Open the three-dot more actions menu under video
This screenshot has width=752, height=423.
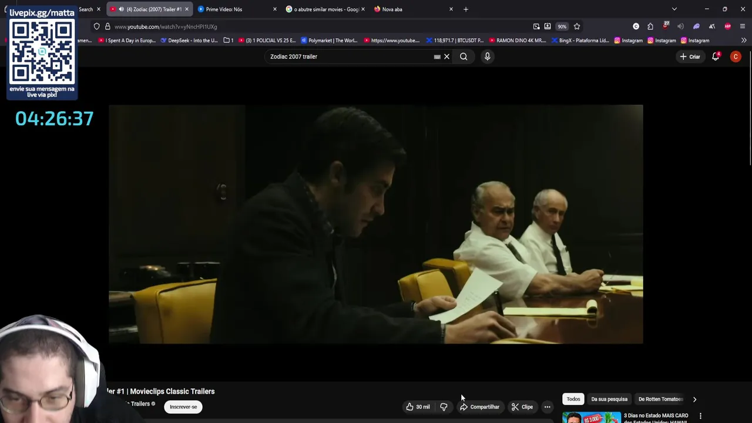pyautogui.click(x=547, y=407)
